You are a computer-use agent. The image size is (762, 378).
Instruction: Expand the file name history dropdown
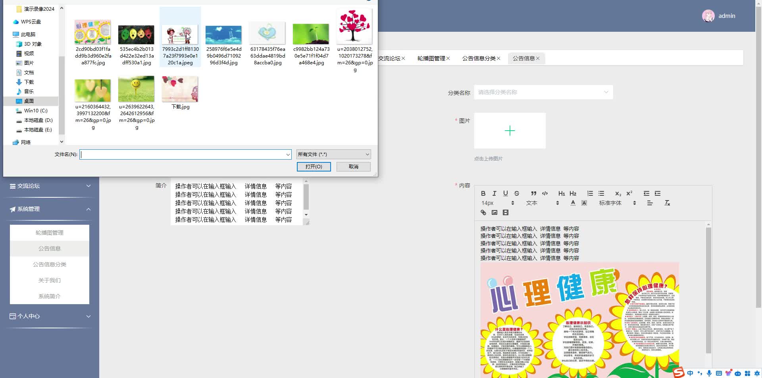288,154
